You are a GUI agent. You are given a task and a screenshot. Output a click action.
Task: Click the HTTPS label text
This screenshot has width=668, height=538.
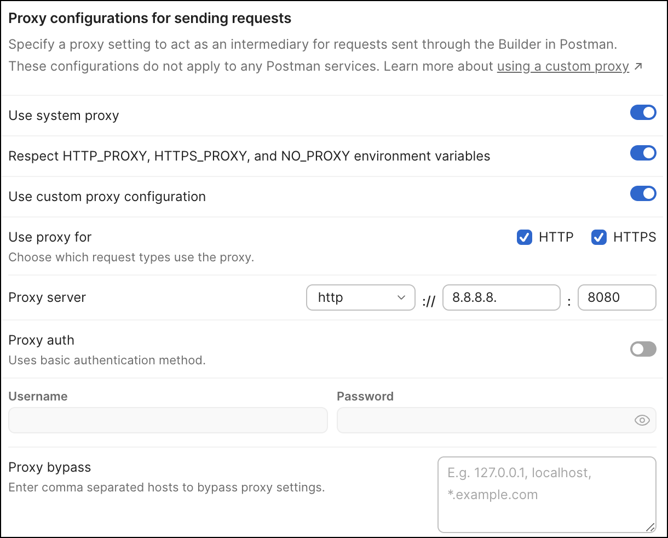tap(634, 237)
